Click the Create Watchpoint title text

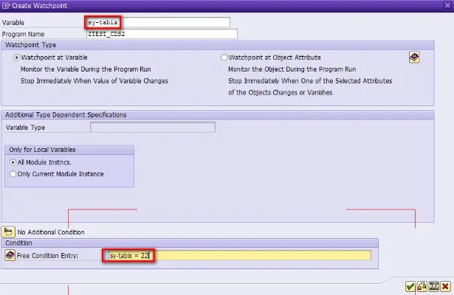[x=40, y=6]
